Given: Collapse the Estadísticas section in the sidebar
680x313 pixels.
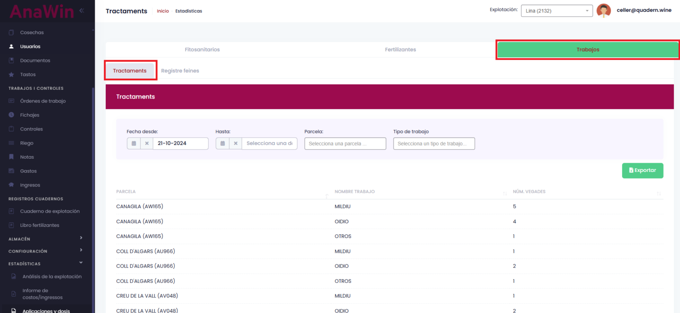Looking at the screenshot, I should pos(81,263).
